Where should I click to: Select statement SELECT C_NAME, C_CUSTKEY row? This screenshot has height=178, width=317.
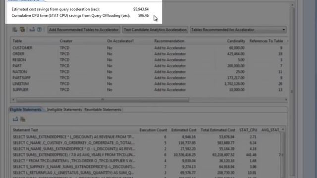(146, 143)
